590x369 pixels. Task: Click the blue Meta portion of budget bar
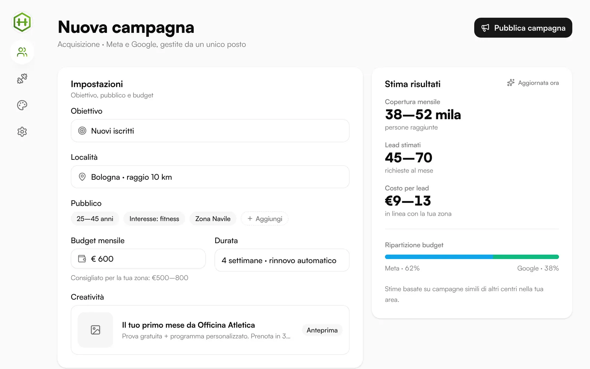(439, 257)
